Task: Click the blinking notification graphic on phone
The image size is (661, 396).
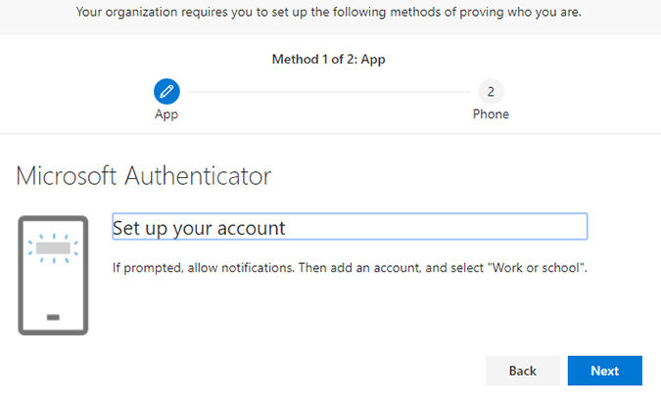Action: pyautogui.click(x=53, y=248)
